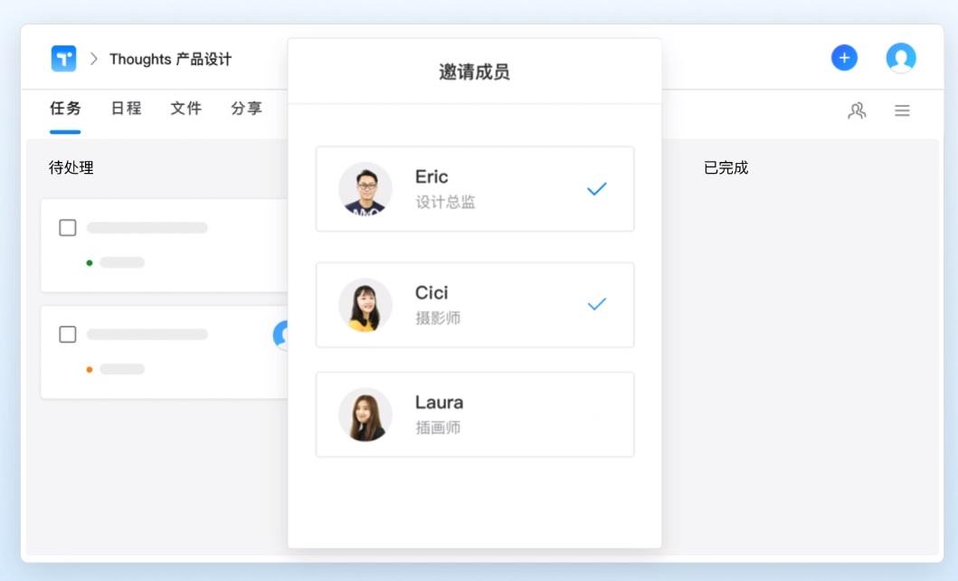
Task: Switch to the 分享 tab
Action: 245,108
